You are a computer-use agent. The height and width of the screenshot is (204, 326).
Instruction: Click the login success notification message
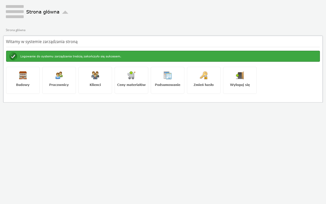[71, 56]
